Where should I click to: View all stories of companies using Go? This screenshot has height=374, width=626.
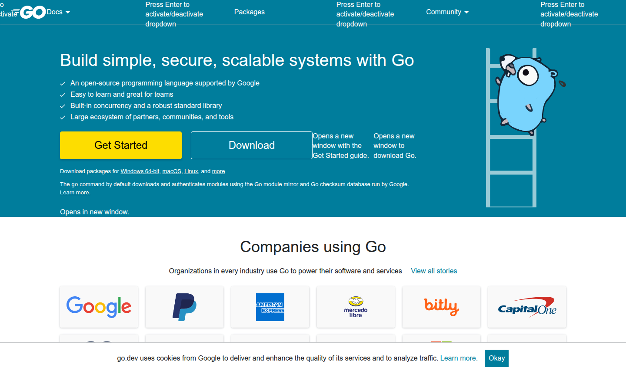tap(433, 271)
